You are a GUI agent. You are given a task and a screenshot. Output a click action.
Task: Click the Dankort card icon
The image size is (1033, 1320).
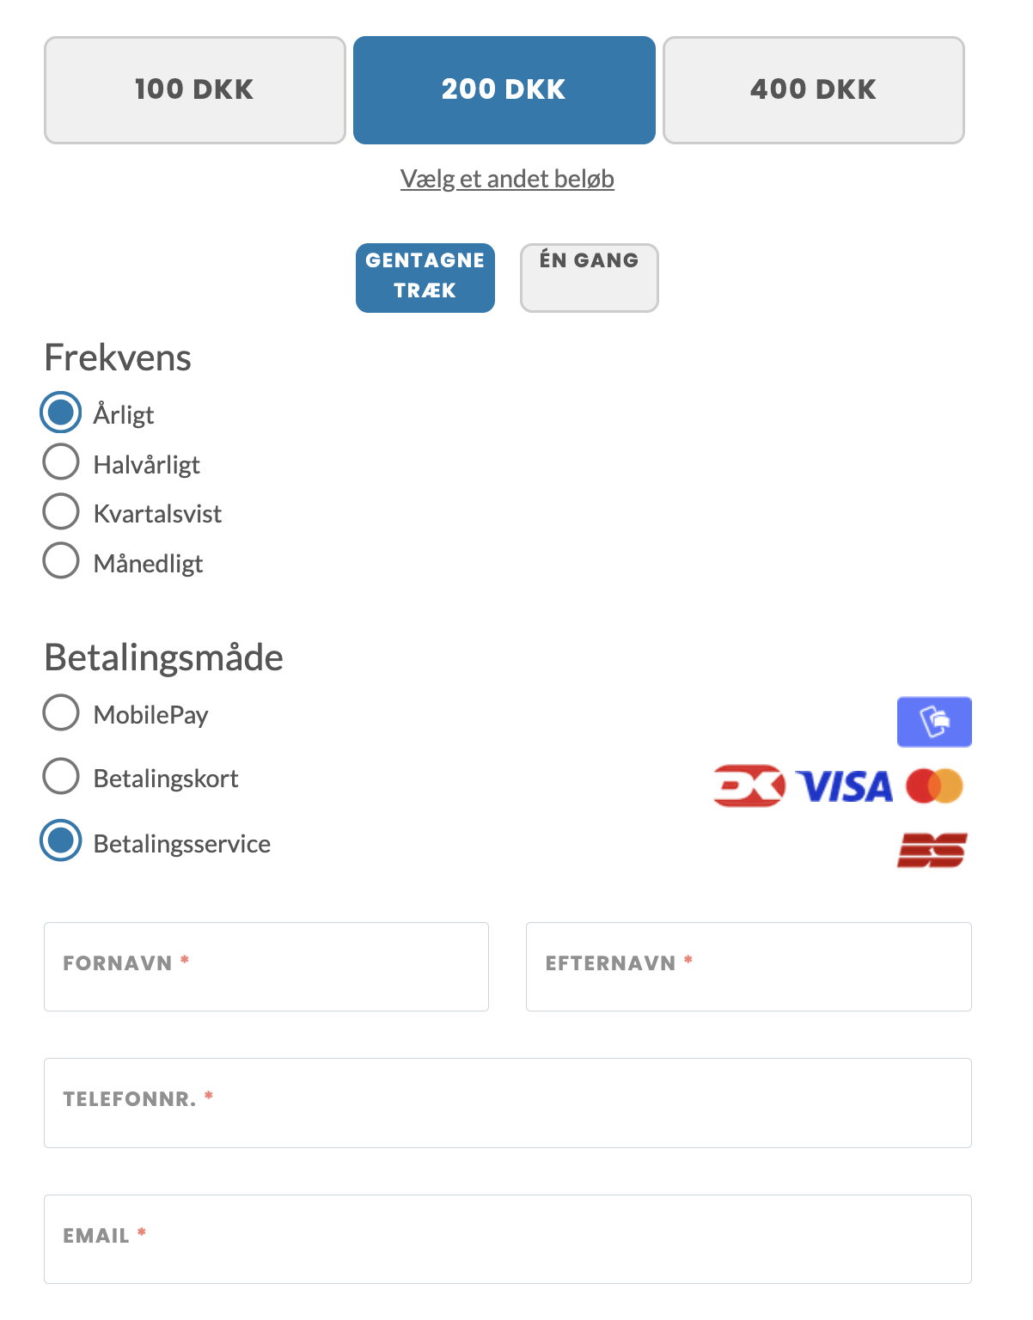coord(747,785)
